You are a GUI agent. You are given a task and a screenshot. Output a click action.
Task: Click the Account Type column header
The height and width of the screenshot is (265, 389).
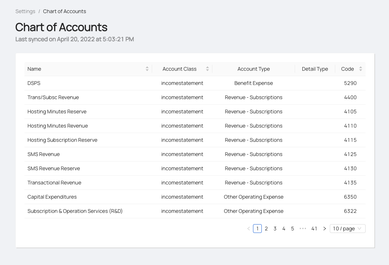click(x=253, y=69)
